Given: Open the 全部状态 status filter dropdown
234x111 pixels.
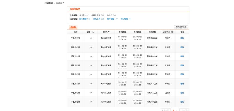Looking at the screenshot, I should [x=168, y=32].
